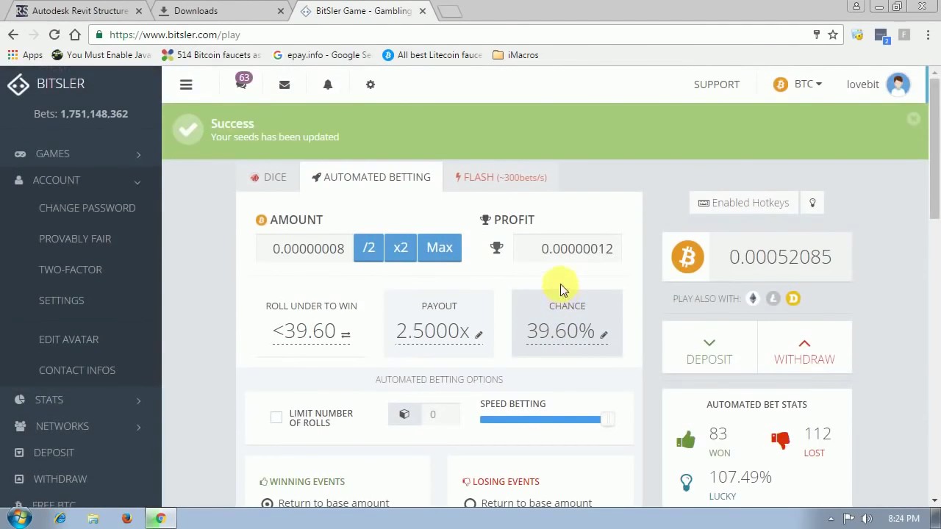Select Ethereum coin icon under Play Also With

(753, 298)
